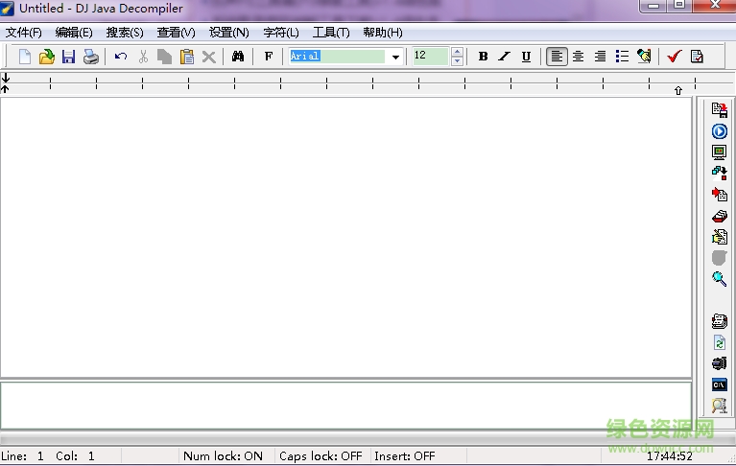Open the 字符(L) menu
The height and width of the screenshot is (466, 736).
[281, 33]
